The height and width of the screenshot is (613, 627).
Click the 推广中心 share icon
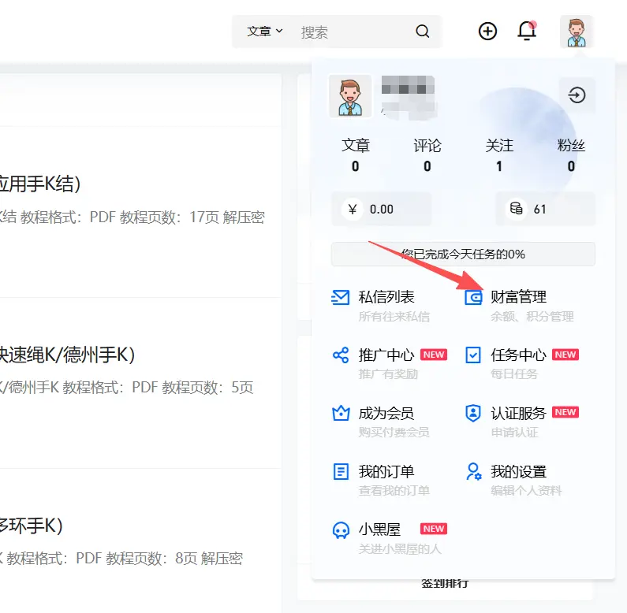pyautogui.click(x=341, y=355)
